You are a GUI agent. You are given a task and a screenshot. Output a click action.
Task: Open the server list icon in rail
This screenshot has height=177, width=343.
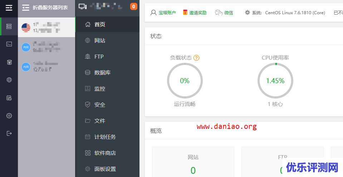pyautogui.click(x=9, y=26)
